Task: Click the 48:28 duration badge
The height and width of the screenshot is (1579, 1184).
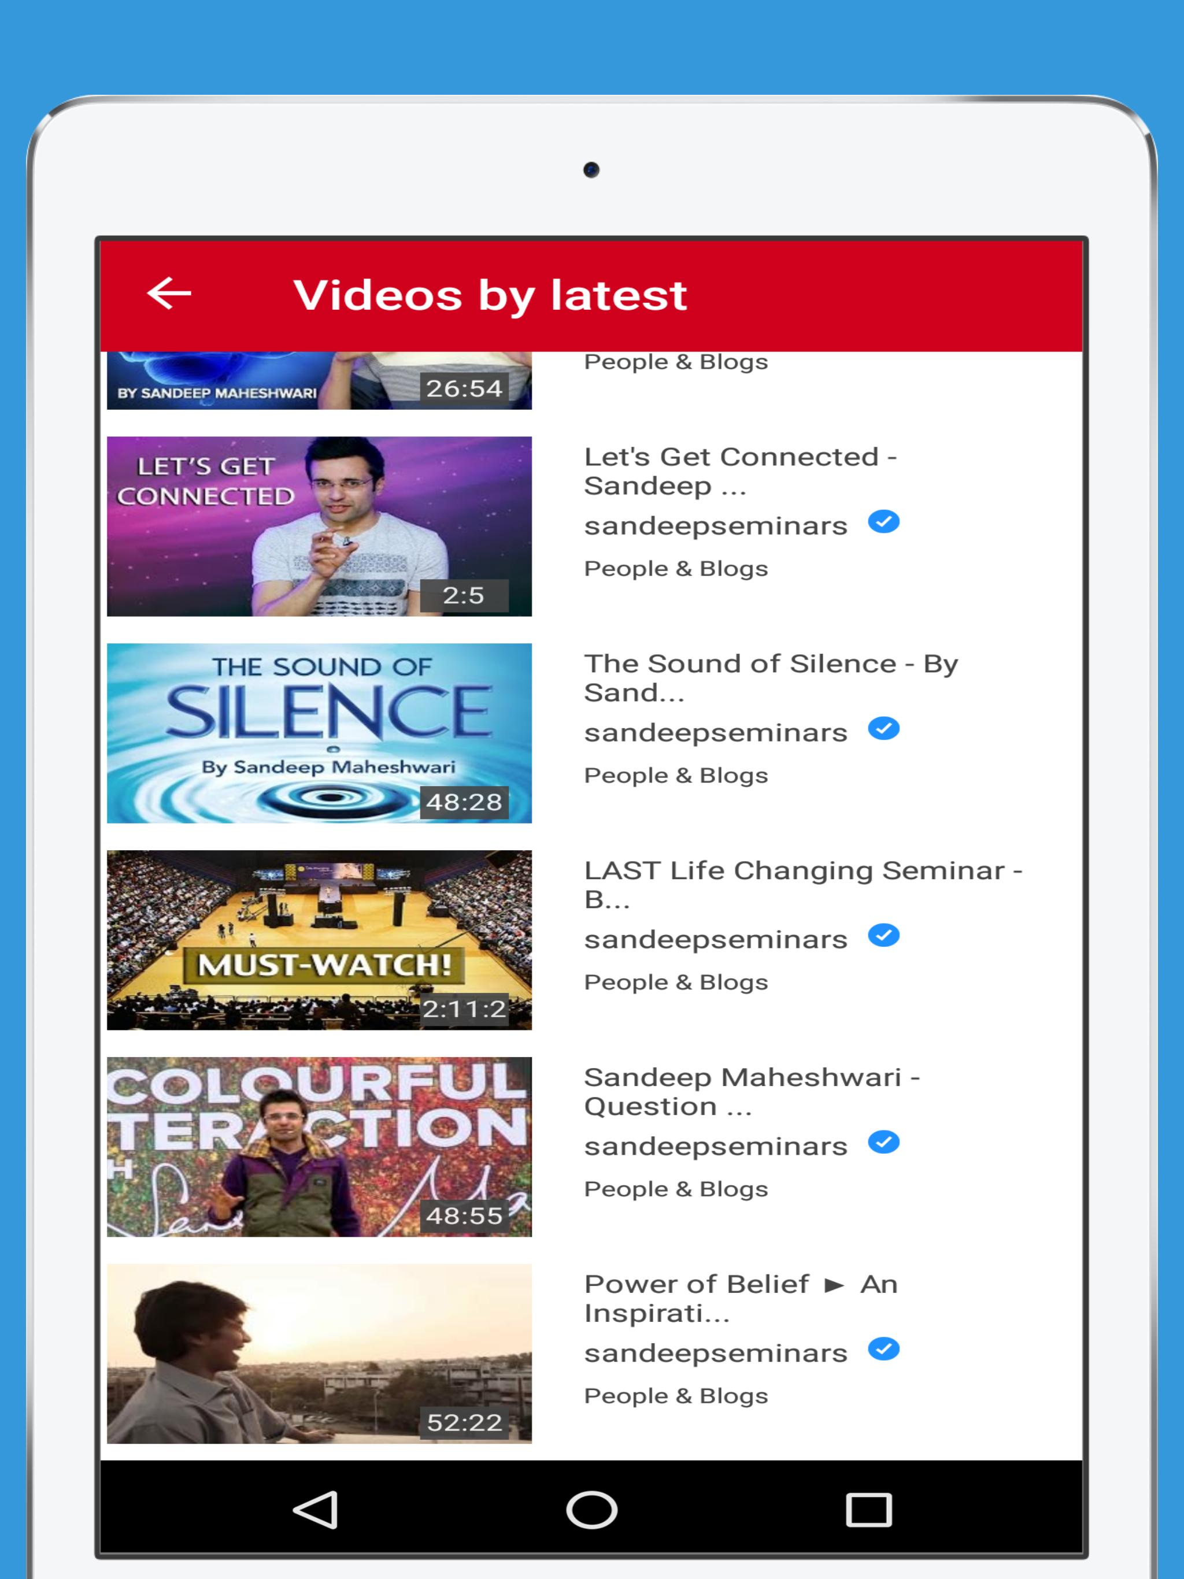Action: pyautogui.click(x=464, y=802)
